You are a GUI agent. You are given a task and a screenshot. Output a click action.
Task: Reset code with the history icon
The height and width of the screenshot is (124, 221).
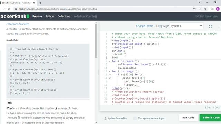210,26
